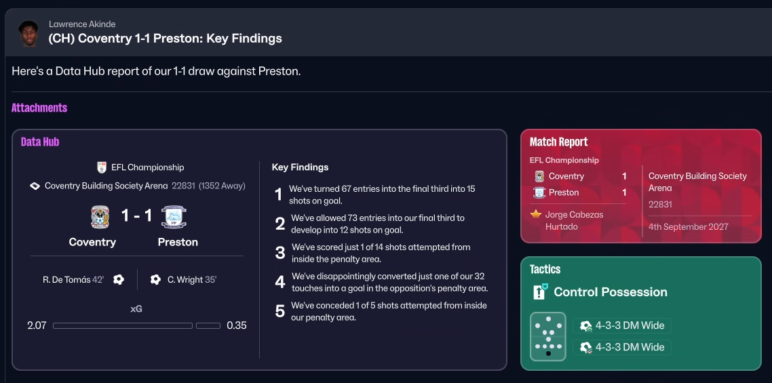Click Lawrence Akinde's profile avatar
The height and width of the screenshot is (383, 772).
(28, 33)
